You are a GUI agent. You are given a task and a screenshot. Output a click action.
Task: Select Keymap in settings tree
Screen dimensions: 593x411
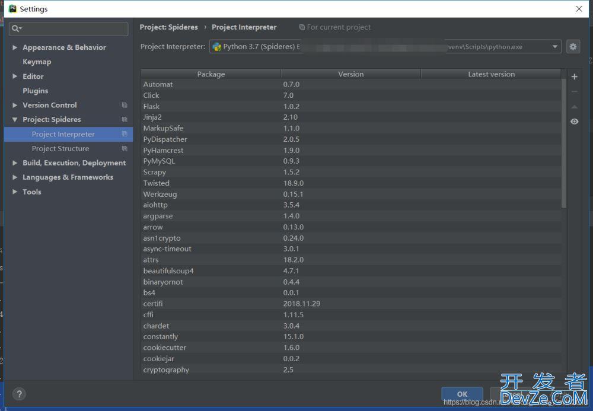point(37,62)
